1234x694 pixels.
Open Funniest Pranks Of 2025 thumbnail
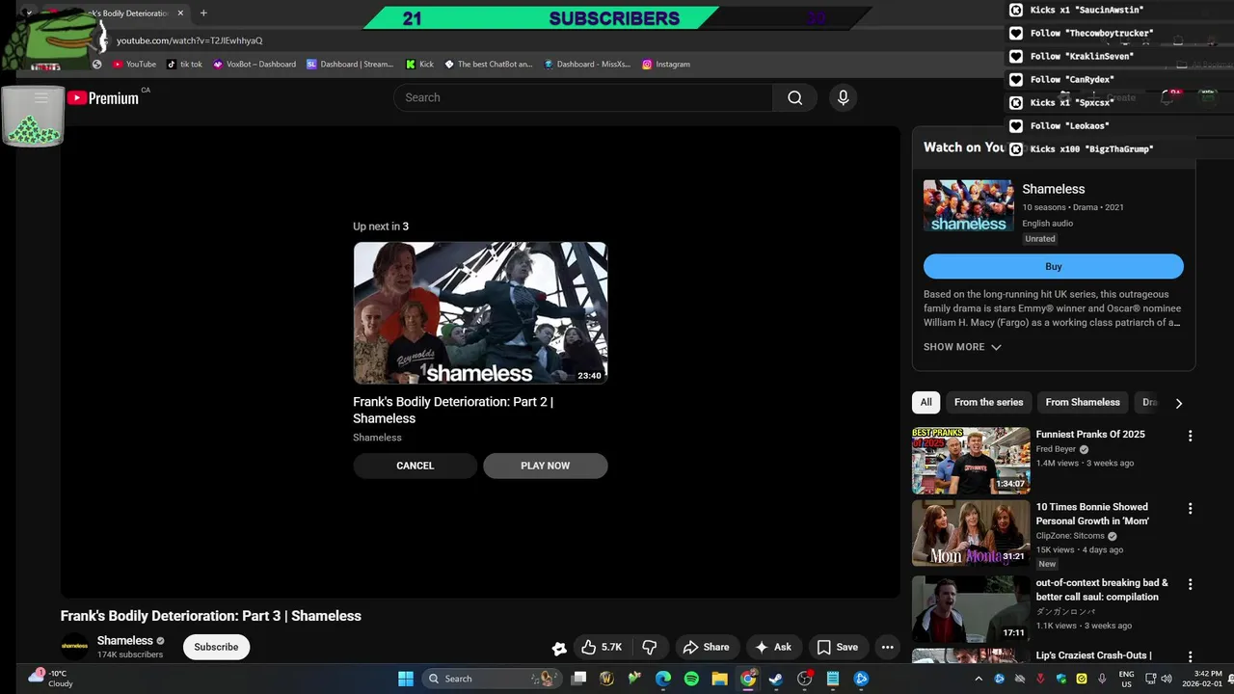click(x=971, y=461)
